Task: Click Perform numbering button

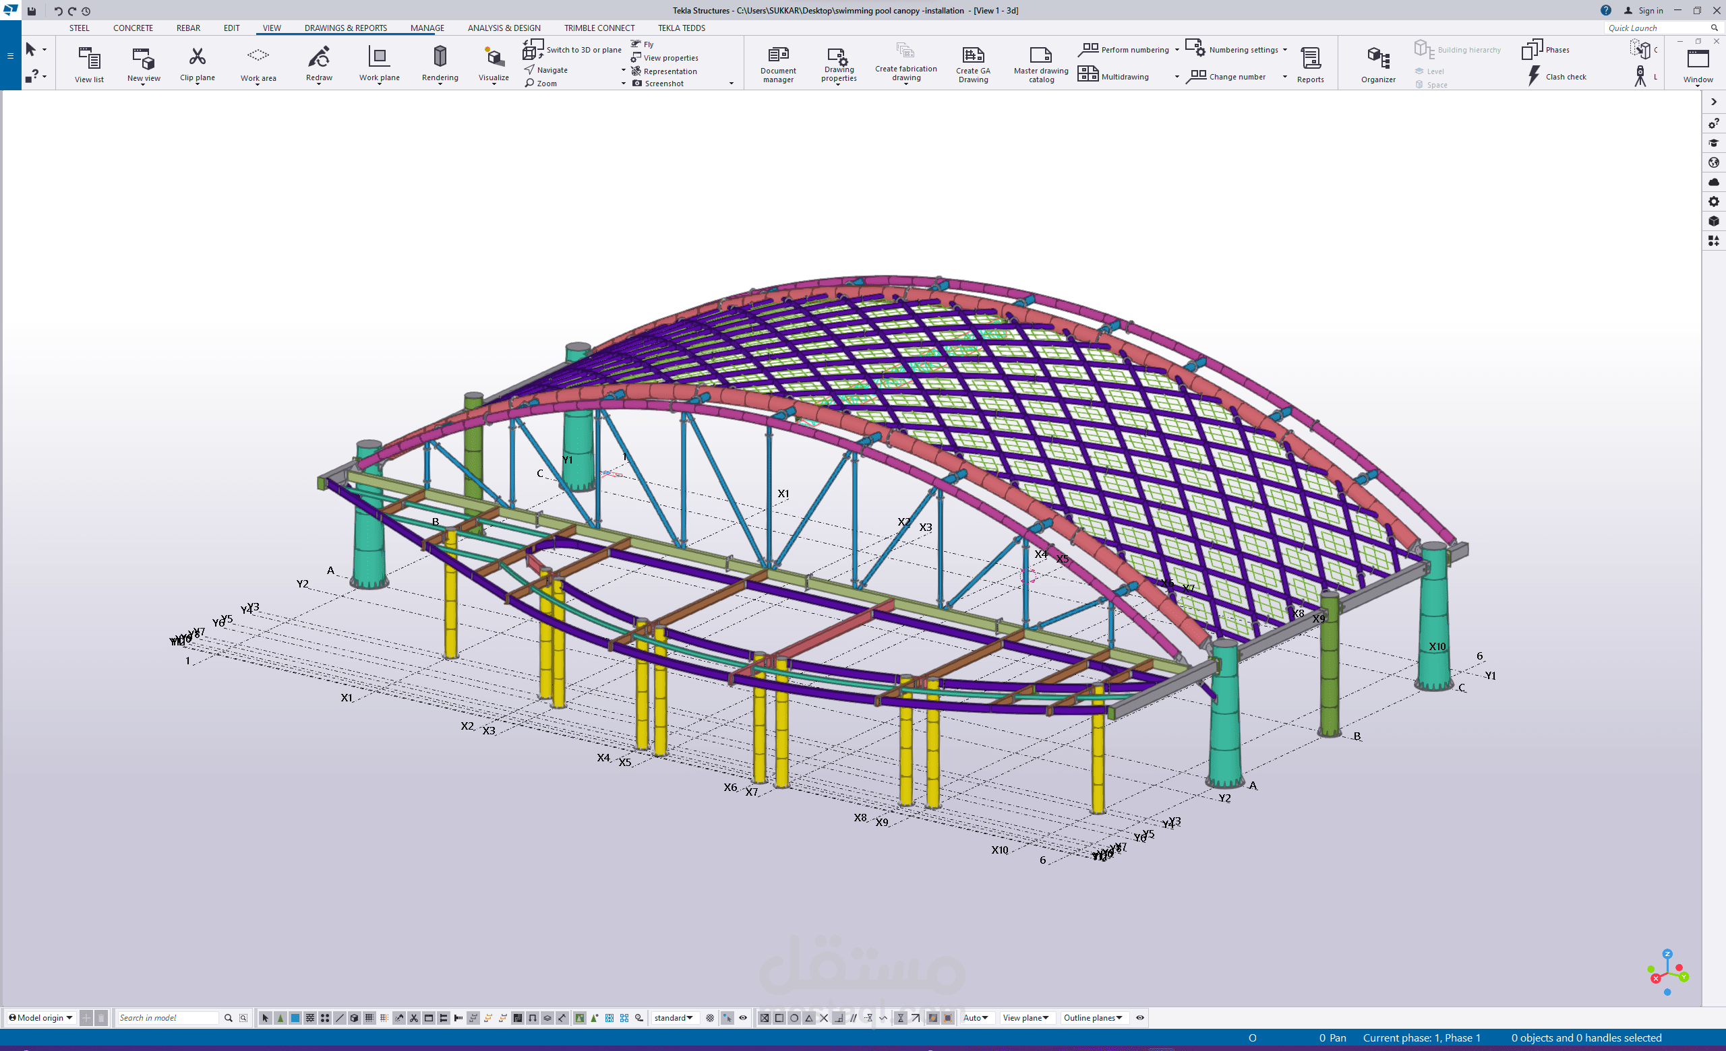Action: [1134, 50]
